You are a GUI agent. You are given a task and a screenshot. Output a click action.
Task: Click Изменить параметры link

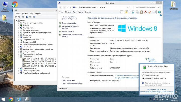pyautogui.click(x=151, y=60)
